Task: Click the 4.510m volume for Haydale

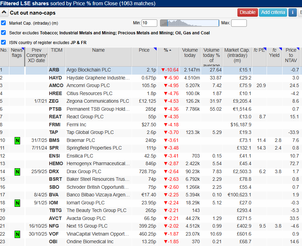Action: (192, 78)
